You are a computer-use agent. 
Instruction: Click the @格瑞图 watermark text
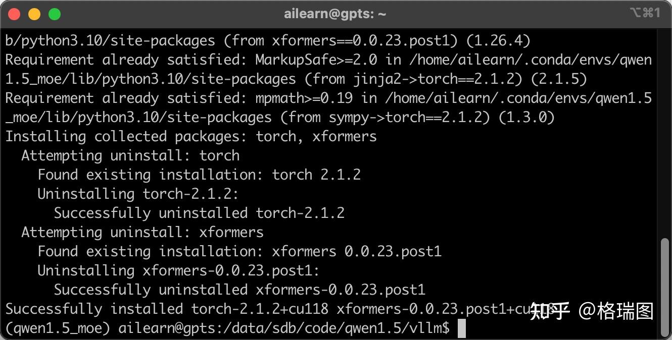615,311
